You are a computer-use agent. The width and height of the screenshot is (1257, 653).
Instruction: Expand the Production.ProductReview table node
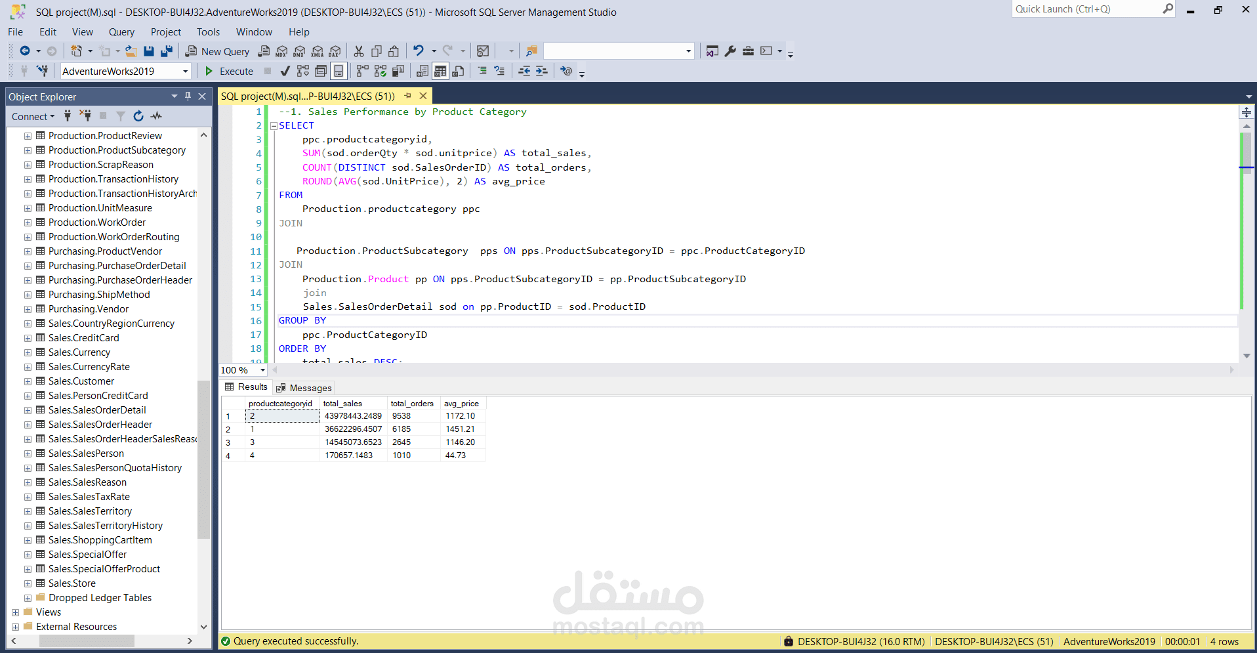click(28, 136)
